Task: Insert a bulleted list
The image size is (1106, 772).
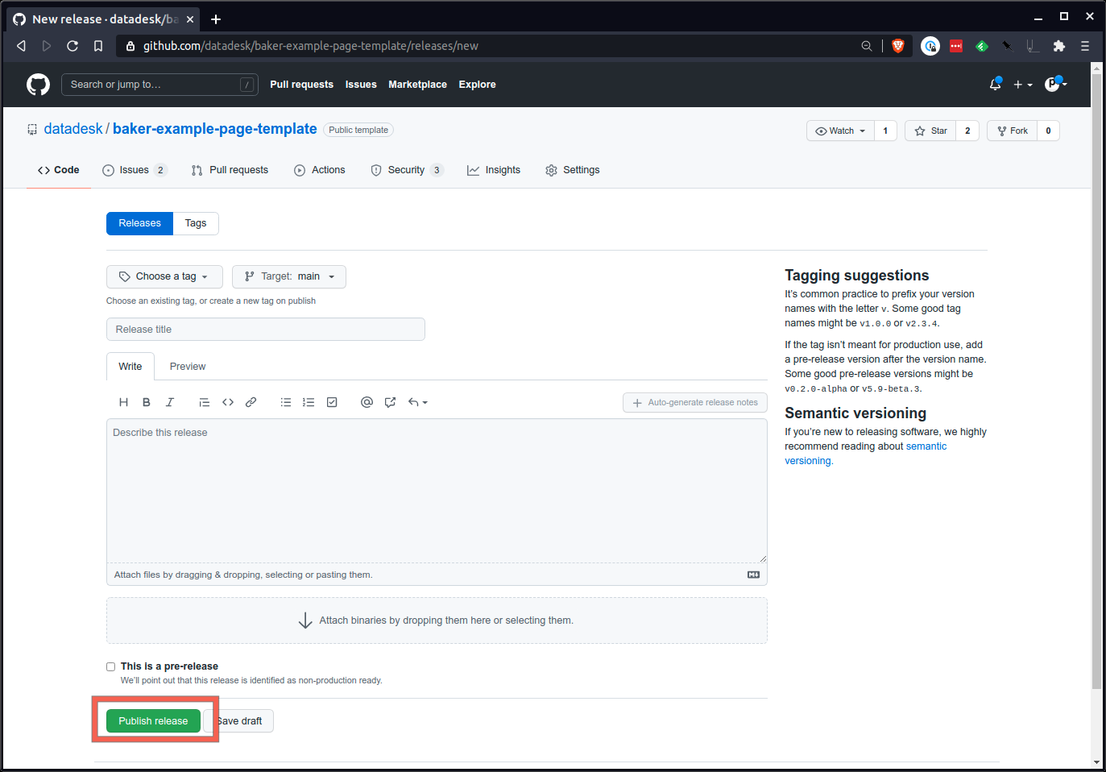Action: [286, 402]
